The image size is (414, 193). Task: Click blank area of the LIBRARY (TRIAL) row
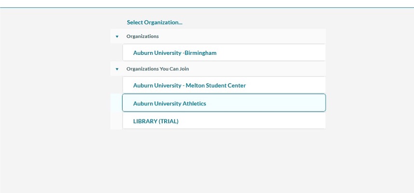[252, 121]
